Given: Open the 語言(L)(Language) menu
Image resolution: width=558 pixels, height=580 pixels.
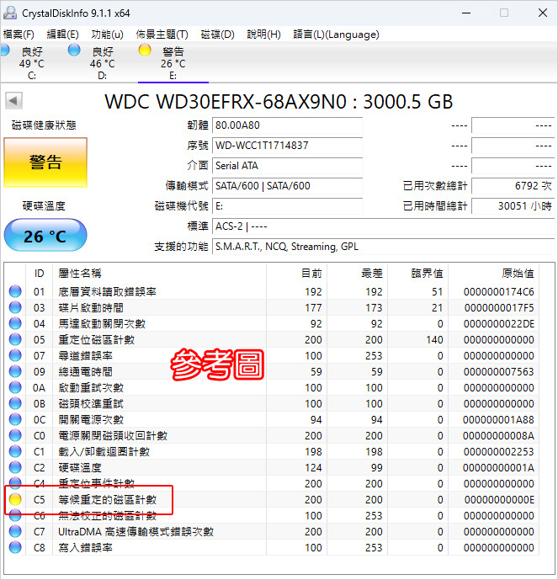Looking at the screenshot, I should coord(336,35).
